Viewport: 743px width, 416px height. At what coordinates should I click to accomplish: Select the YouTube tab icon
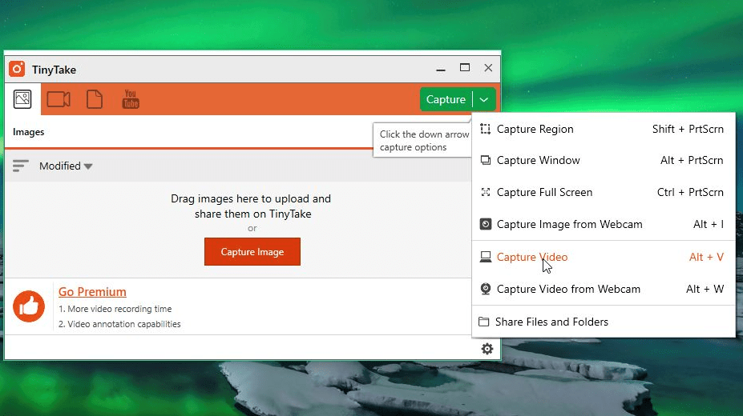[x=131, y=99]
